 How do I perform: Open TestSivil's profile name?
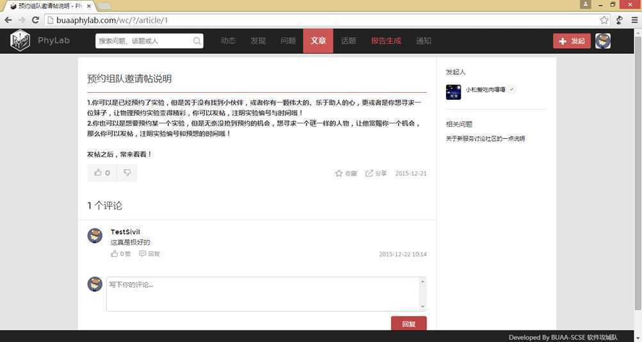click(x=125, y=232)
